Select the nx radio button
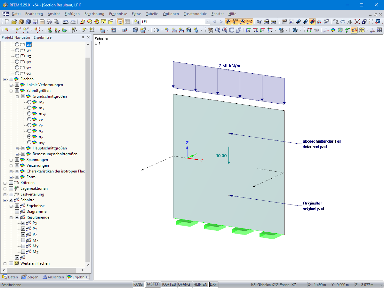The width and height of the screenshot is (384, 288). (x=29, y=131)
